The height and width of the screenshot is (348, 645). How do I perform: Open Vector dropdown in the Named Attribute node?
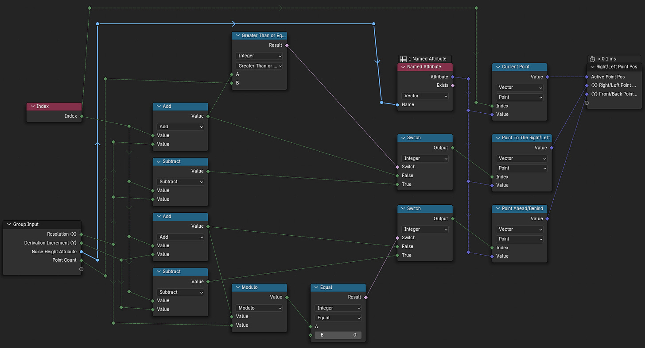click(425, 96)
